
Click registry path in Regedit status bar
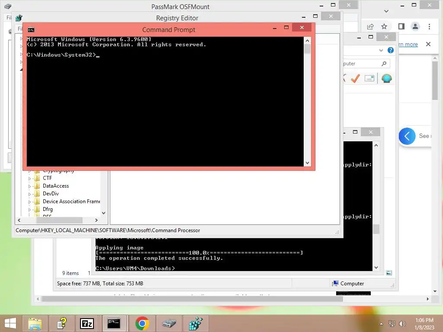pos(108,230)
